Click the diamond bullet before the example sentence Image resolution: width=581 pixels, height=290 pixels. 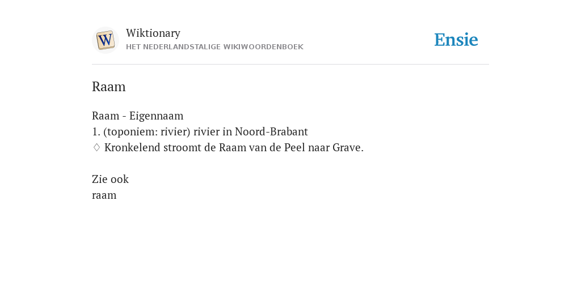(96, 147)
